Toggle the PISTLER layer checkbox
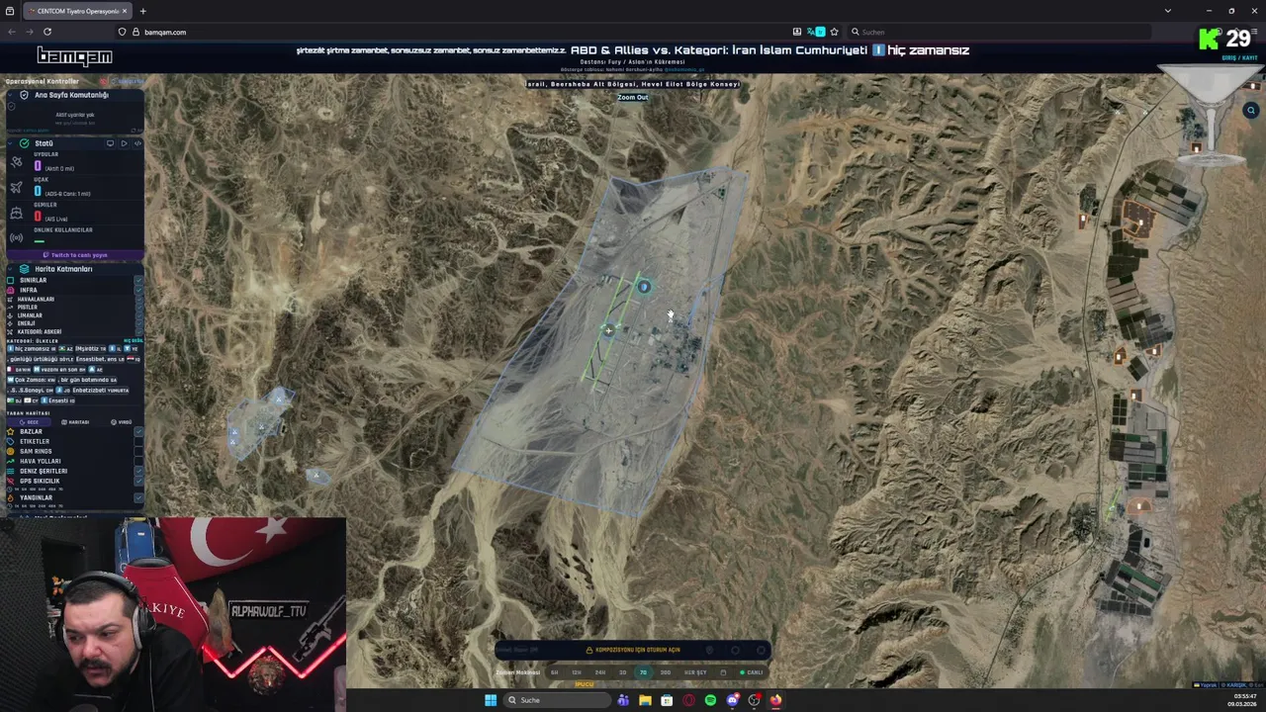The width and height of the screenshot is (1266, 712). tap(138, 308)
